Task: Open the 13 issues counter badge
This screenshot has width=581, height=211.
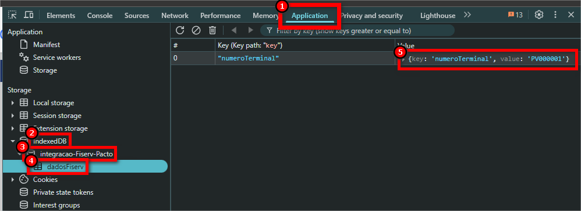Action: (515, 15)
